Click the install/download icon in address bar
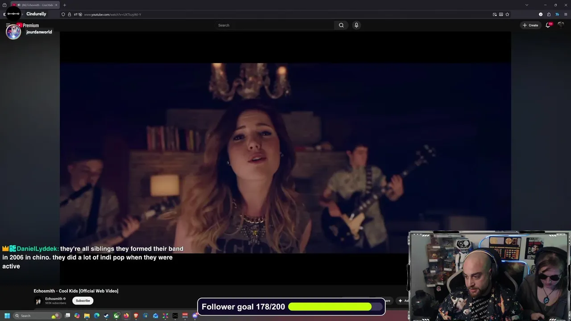The height and width of the screenshot is (321, 571). 501,14
